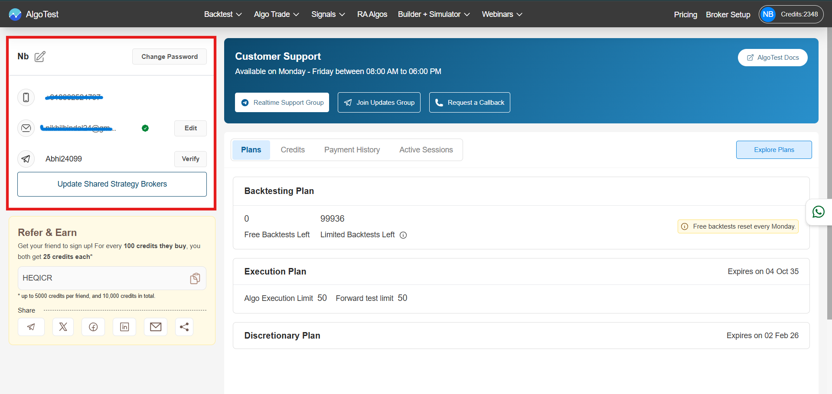Show info for Limited Backtests Left
This screenshot has height=394, width=832.
click(403, 235)
